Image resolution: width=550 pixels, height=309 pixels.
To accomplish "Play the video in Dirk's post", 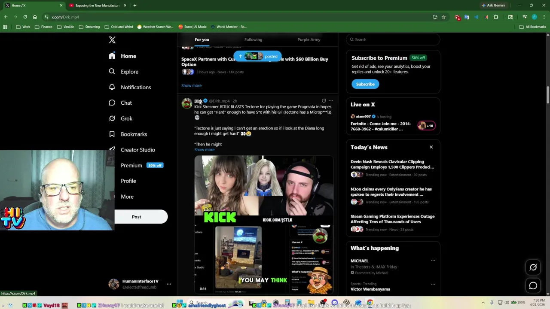I will tap(264, 224).
